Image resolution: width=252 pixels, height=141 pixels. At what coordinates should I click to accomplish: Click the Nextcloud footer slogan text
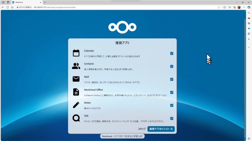[x=122, y=136]
